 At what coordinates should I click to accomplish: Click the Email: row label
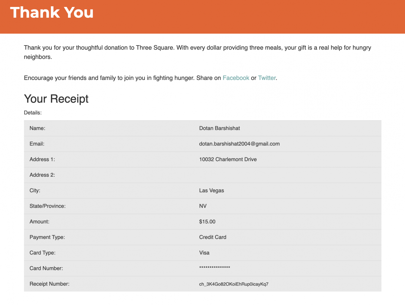pyautogui.click(x=37, y=144)
